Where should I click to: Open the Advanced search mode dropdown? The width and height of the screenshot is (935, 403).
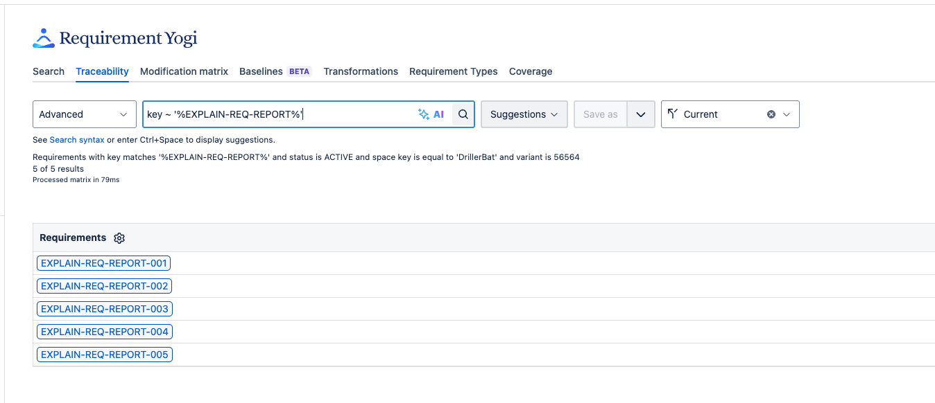pyautogui.click(x=84, y=114)
